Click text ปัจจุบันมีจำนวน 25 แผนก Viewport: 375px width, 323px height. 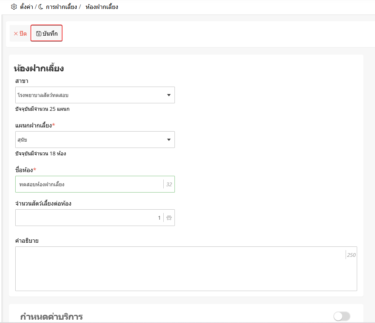point(42,109)
